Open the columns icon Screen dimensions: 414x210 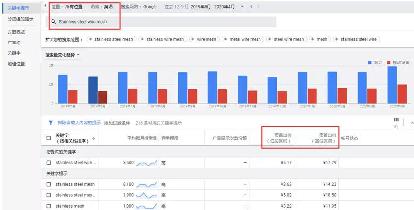(396, 120)
